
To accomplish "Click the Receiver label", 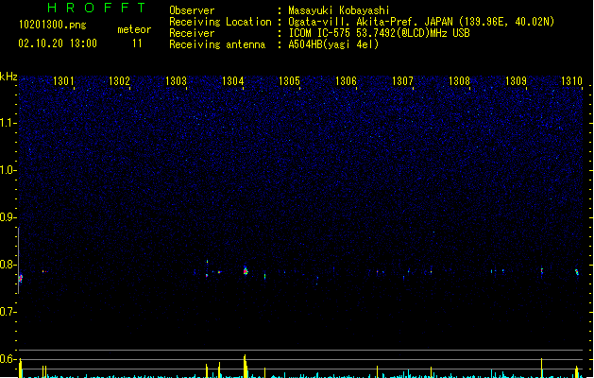I will (x=192, y=33).
